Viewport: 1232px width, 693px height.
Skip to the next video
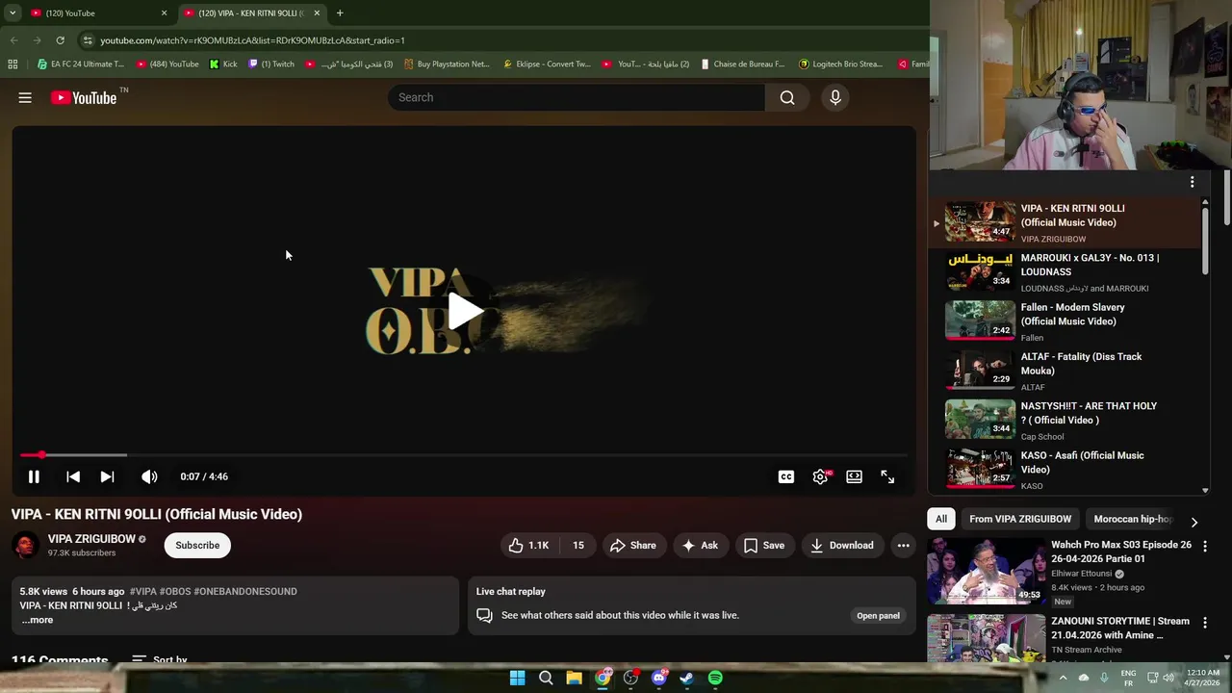click(107, 476)
